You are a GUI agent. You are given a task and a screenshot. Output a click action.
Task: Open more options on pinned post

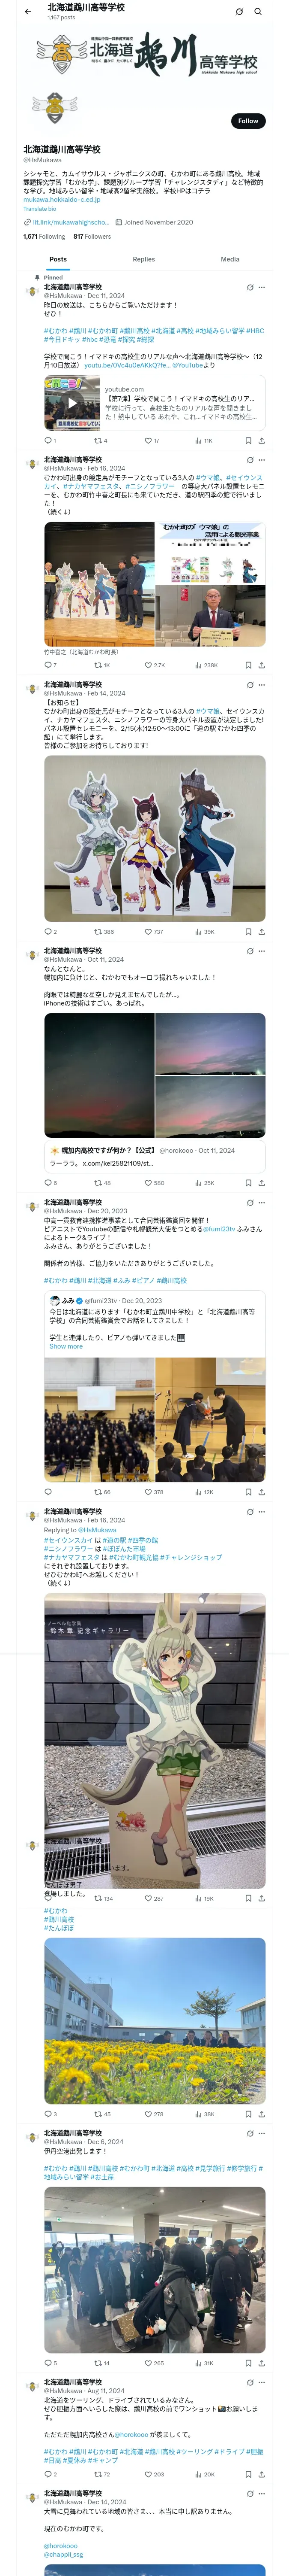[262, 287]
